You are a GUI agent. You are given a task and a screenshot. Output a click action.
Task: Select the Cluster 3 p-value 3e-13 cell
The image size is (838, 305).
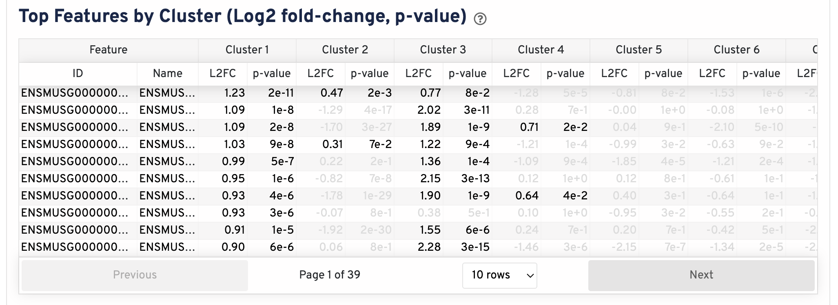(475, 179)
